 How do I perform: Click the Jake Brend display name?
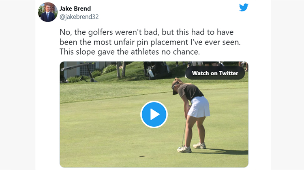(x=75, y=8)
